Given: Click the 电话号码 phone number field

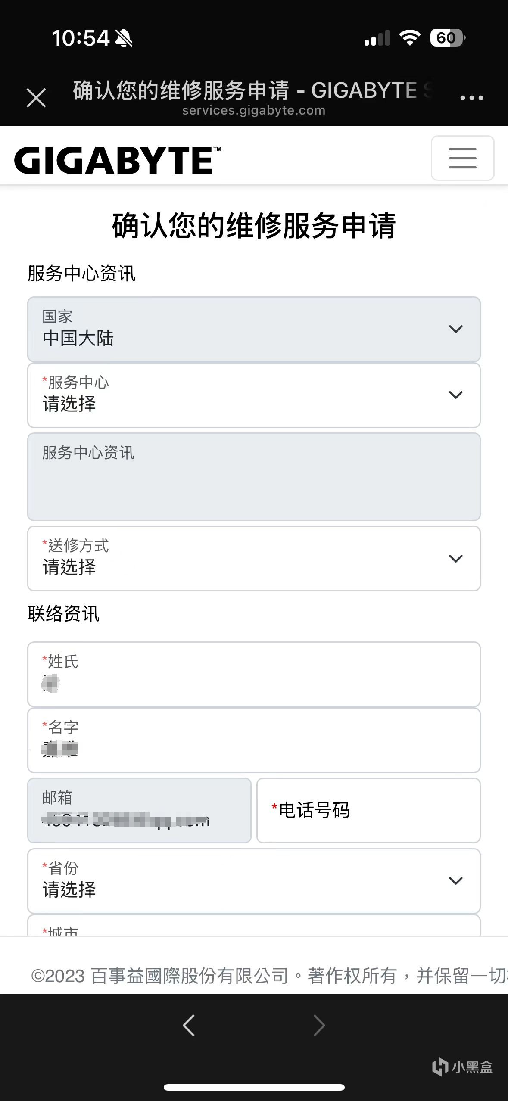Looking at the screenshot, I should click(368, 810).
